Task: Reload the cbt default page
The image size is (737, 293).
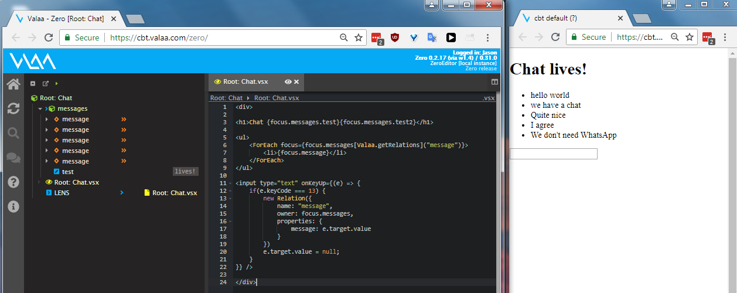Action: tap(555, 37)
